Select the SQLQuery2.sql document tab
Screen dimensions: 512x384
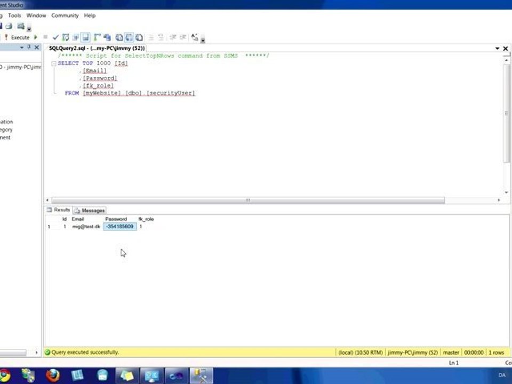(x=97, y=49)
